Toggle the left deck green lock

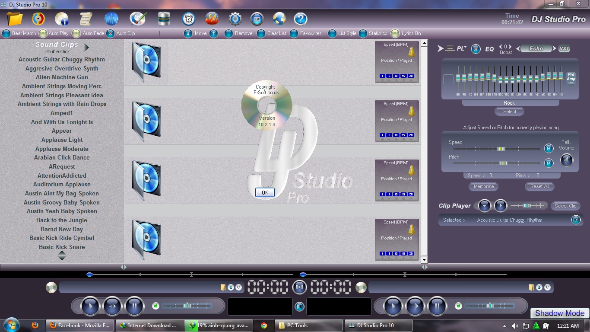click(x=155, y=306)
